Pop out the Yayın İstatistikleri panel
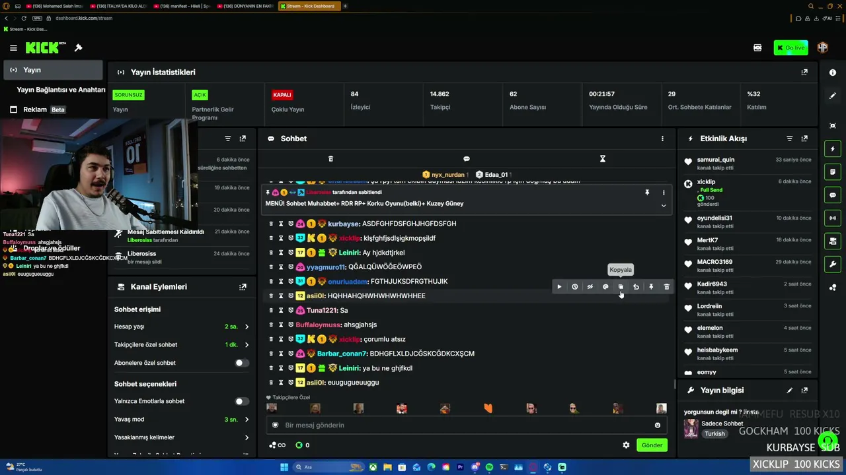The height and width of the screenshot is (475, 846). coord(804,72)
